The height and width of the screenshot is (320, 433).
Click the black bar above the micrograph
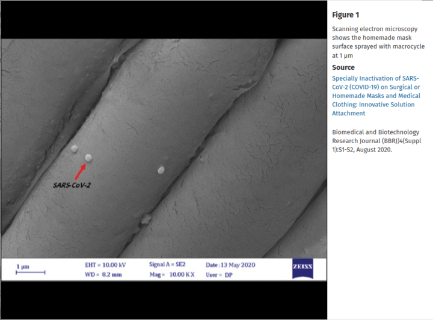tap(164, 19)
